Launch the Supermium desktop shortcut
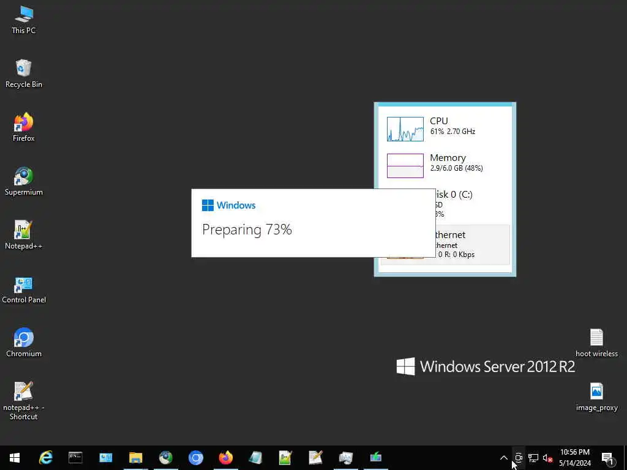Image resolution: width=627 pixels, height=470 pixels. (24, 181)
